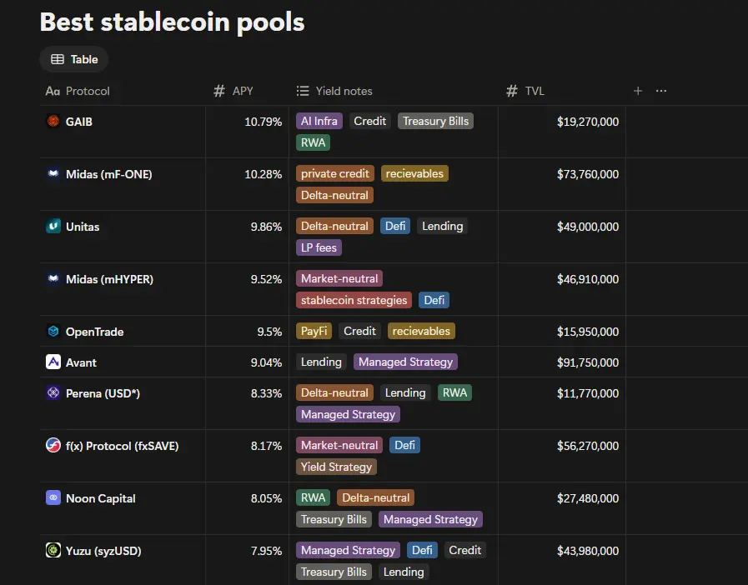Viewport: 748px width, 585px height.
Task: Click the GAIB protocol logo icon
Action: tap(53, 121)
